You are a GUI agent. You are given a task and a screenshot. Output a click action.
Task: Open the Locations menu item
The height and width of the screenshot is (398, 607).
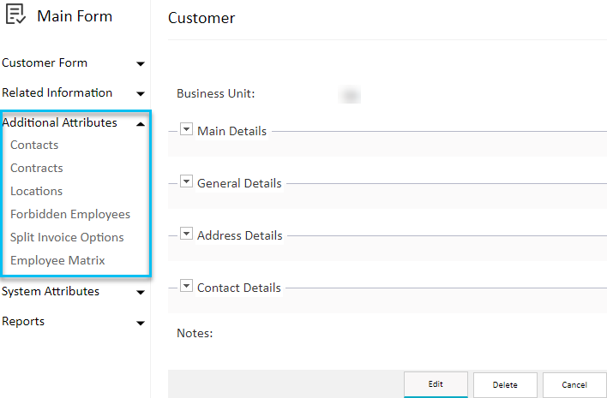36,191
